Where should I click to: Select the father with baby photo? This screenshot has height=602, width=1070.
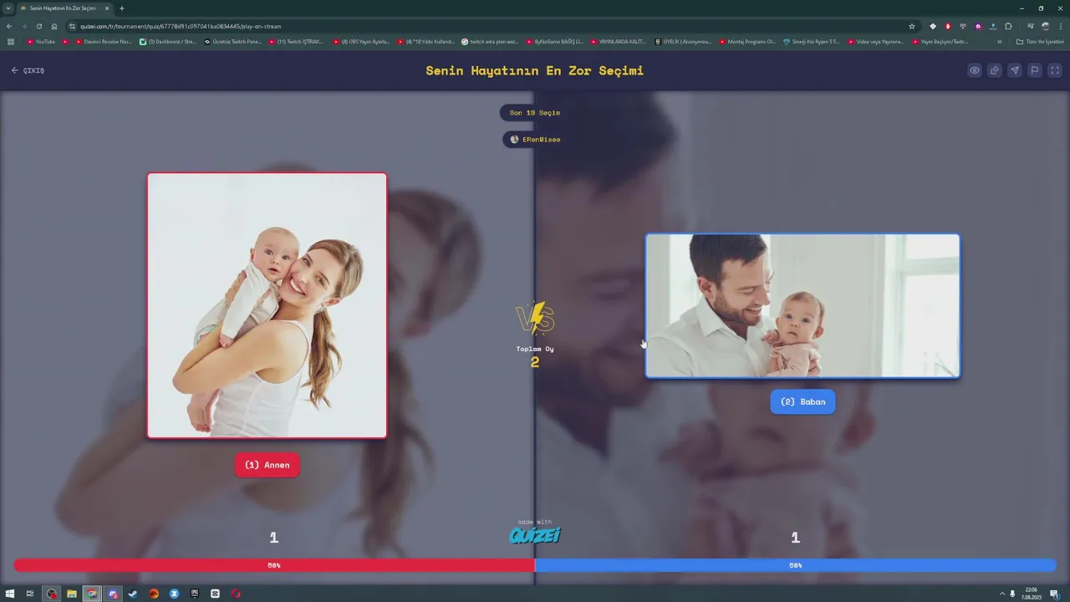(x=802, y=306)
